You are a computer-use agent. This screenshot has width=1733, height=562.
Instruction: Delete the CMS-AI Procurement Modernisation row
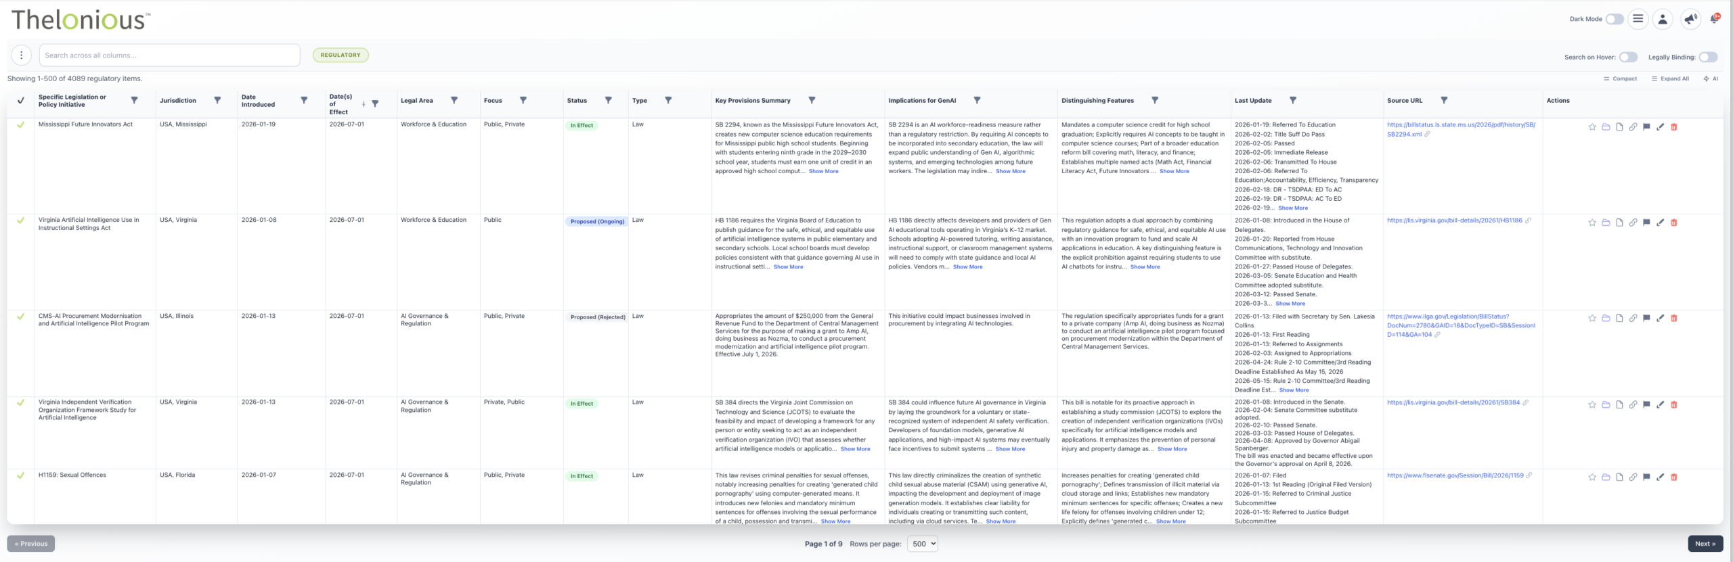pos(1674,319)
